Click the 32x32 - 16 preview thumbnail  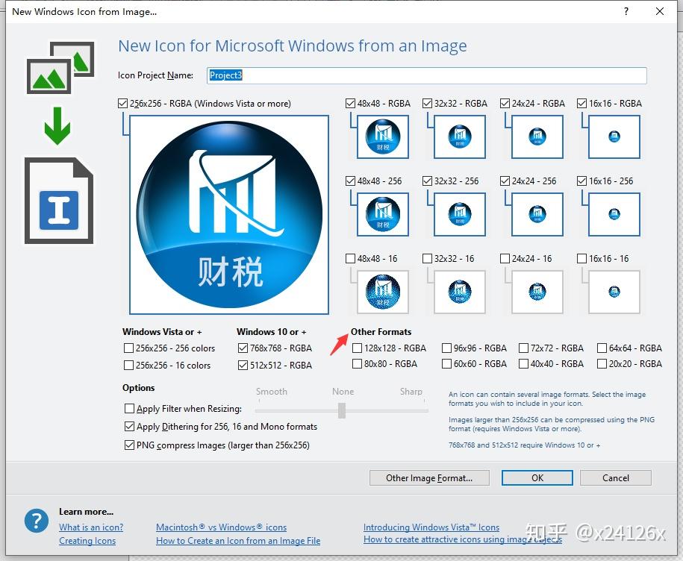(460, 292)
